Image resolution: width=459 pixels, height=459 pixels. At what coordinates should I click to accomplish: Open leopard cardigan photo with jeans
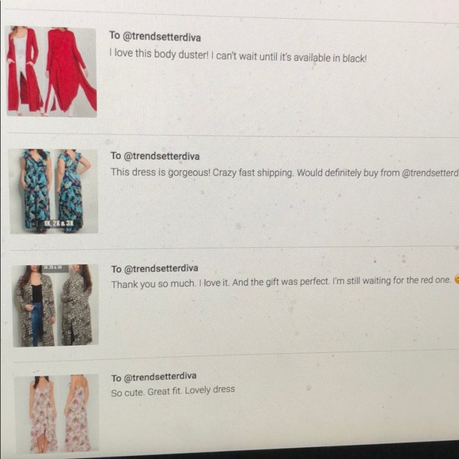coord(35,306)
